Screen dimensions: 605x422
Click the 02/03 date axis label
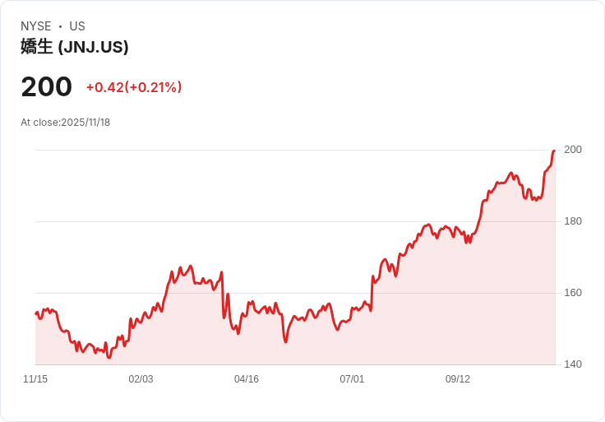(x=141, y=379)
